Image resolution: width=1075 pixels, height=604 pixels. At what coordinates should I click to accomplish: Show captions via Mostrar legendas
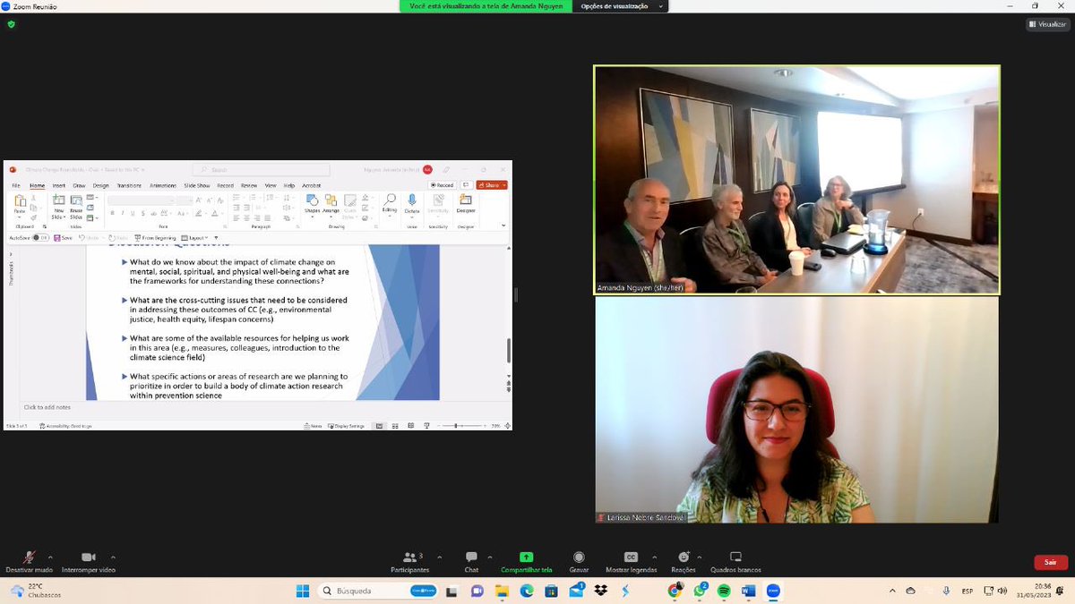[x=631, y=562]
